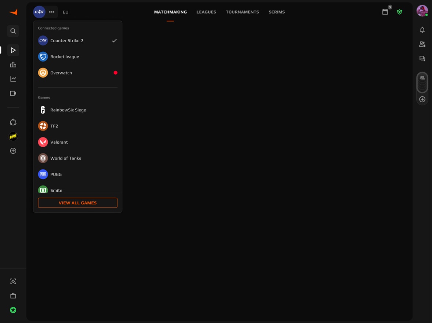Click the party members pill icon
Viewport: 432px width, 323px height.
pos(422,82)
